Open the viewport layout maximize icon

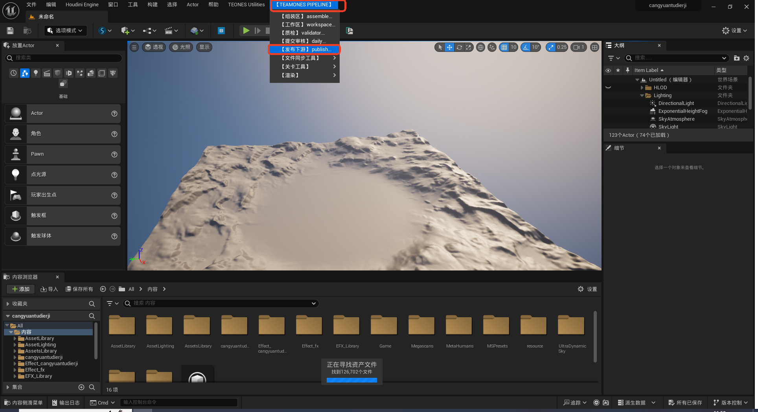point(594,47)
